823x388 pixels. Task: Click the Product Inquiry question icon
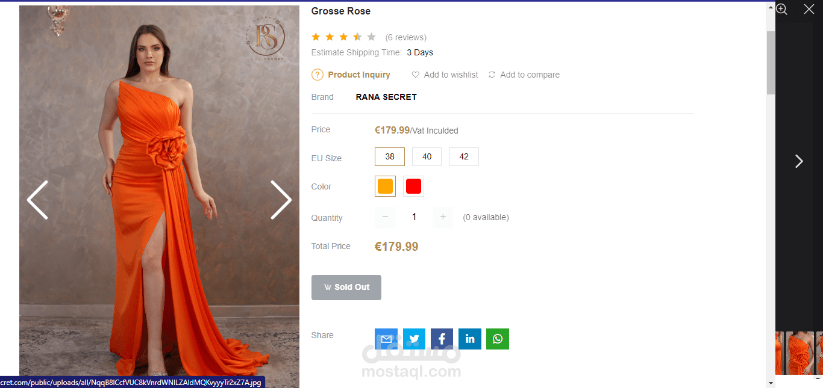(x=318, y=75)
